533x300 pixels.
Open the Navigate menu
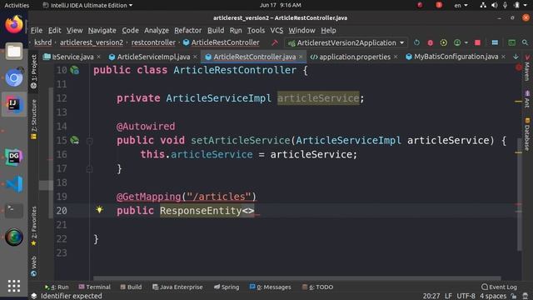(x=102, y=30)
